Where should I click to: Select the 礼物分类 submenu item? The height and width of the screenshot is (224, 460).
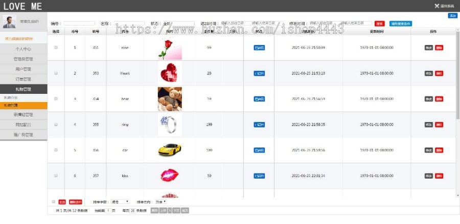pos(24,98)
